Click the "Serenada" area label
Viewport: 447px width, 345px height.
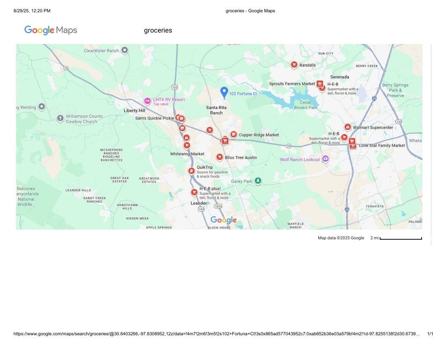coord(339,77)
